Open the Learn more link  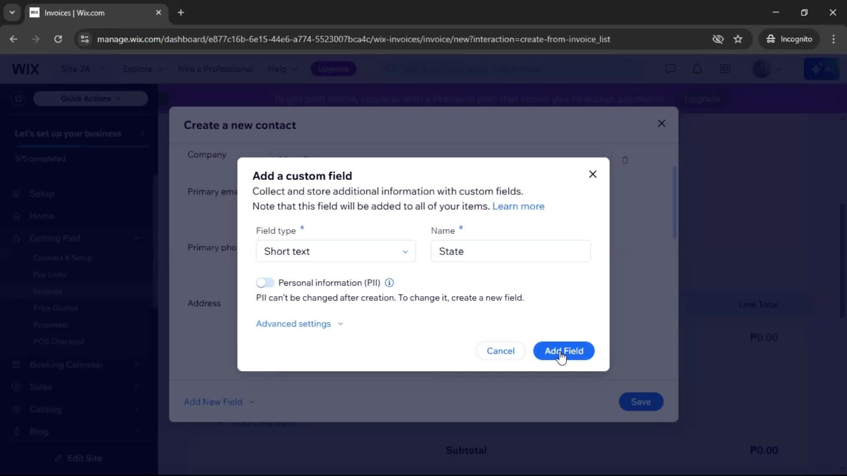point(518,206)
